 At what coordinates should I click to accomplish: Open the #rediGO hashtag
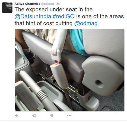tap(63, 17)
